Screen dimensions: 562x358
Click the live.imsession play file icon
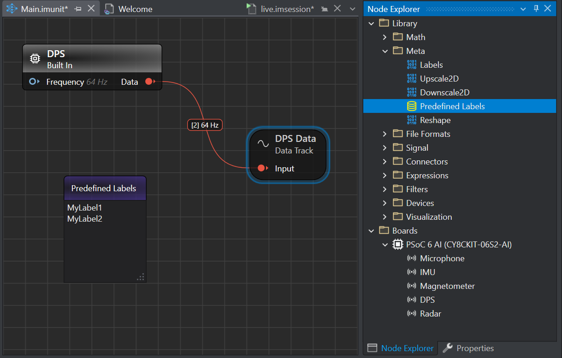(251, 9)
